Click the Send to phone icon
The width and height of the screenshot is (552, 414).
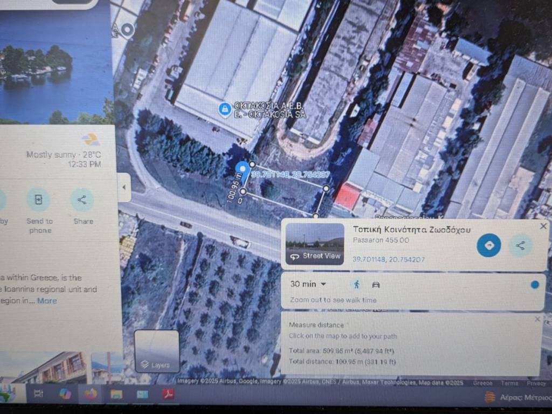click(x=39, y=200)
